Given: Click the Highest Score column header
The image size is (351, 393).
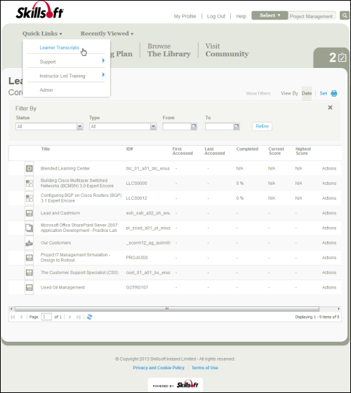Looking at the screenshot, I should 303,151.
